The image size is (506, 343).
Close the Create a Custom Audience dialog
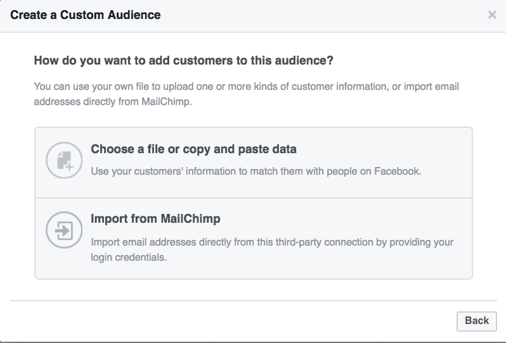(492, 15)
